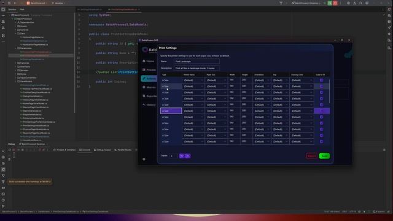Viewport: 393px width, 221px height.
Task: Open Orientation dropdown in top table row
Action: pyautogui.click(x=262, y=80)
